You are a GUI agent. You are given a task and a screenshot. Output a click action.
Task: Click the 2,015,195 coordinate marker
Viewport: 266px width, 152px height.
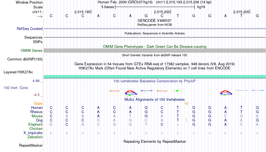point(82,12)
